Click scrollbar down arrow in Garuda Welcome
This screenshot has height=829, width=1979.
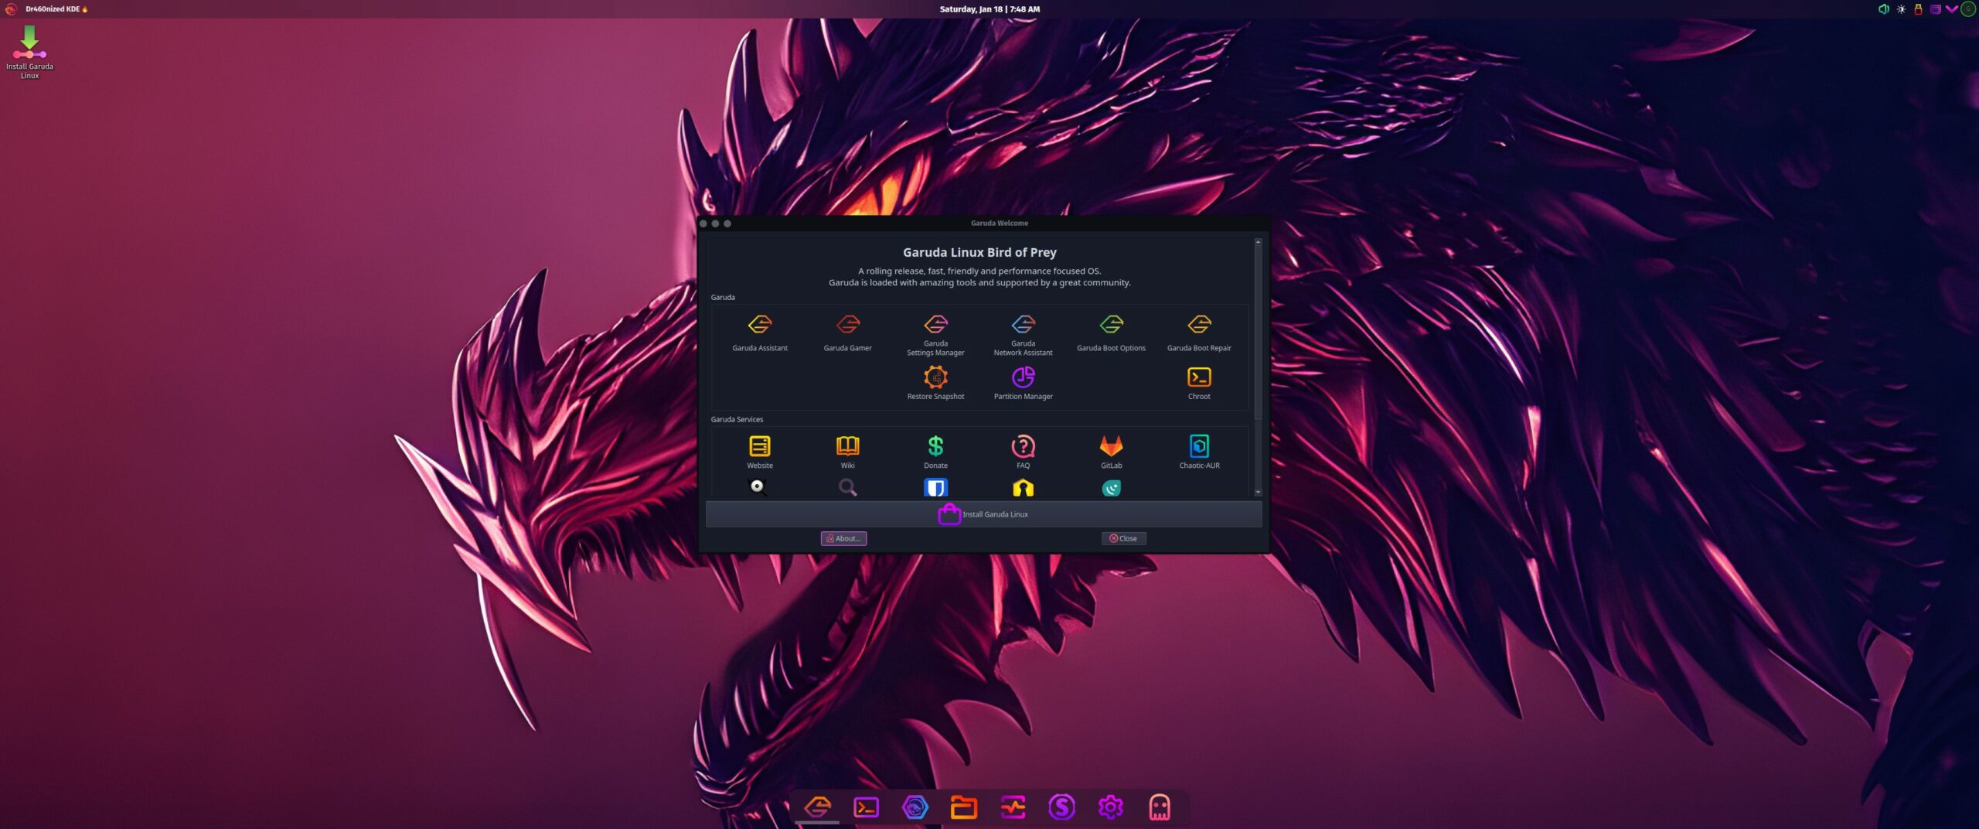pos(1258,492)
